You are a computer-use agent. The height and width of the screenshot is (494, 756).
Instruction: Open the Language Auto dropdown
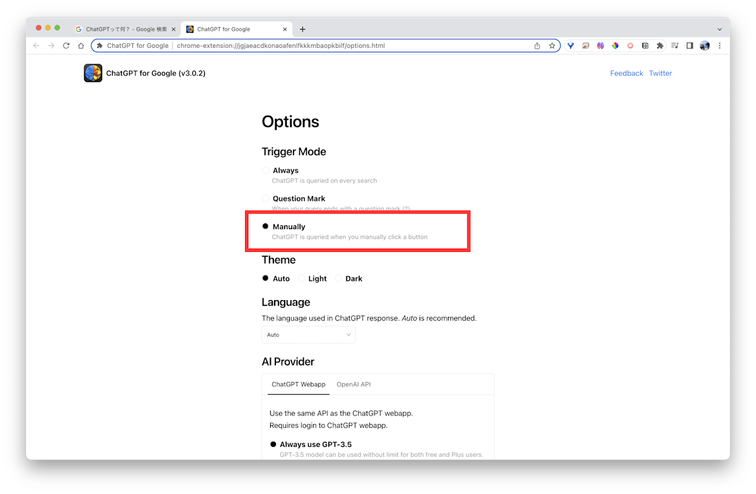click(x=309, y=335)
